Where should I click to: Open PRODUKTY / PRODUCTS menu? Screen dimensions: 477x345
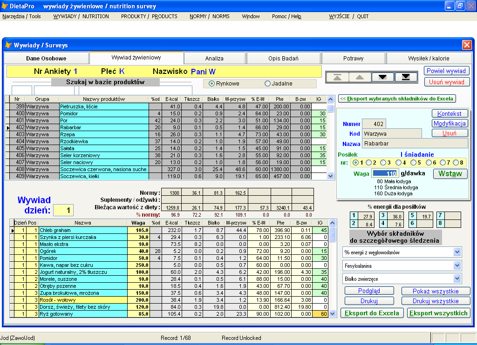click(149, 16)
